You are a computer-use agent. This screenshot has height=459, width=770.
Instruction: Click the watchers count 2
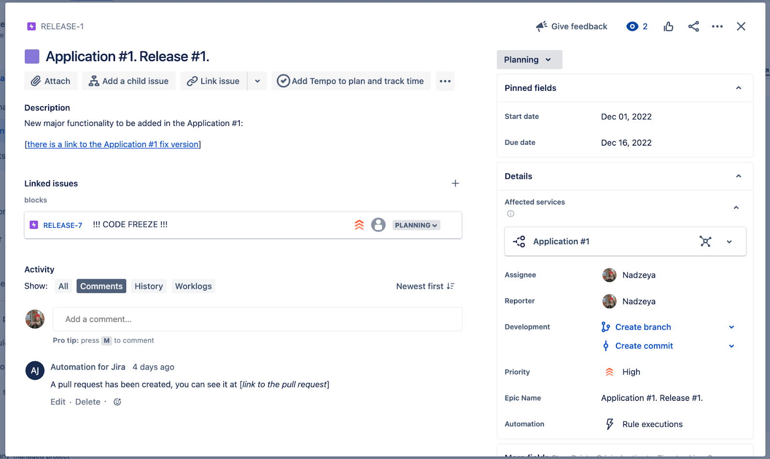(x=645, y=26)
